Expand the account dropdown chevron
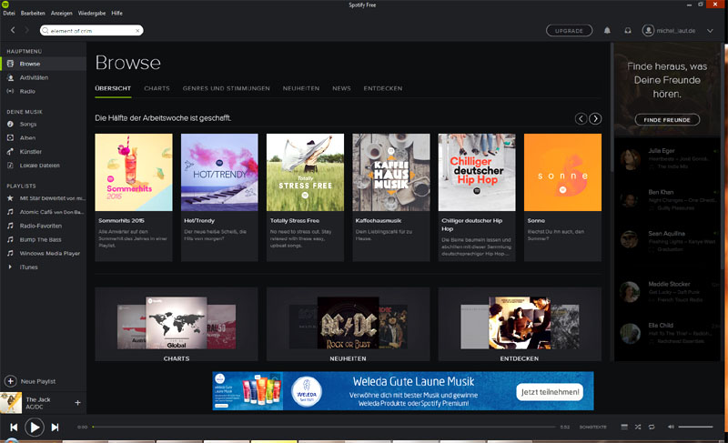 click(710, 31)
